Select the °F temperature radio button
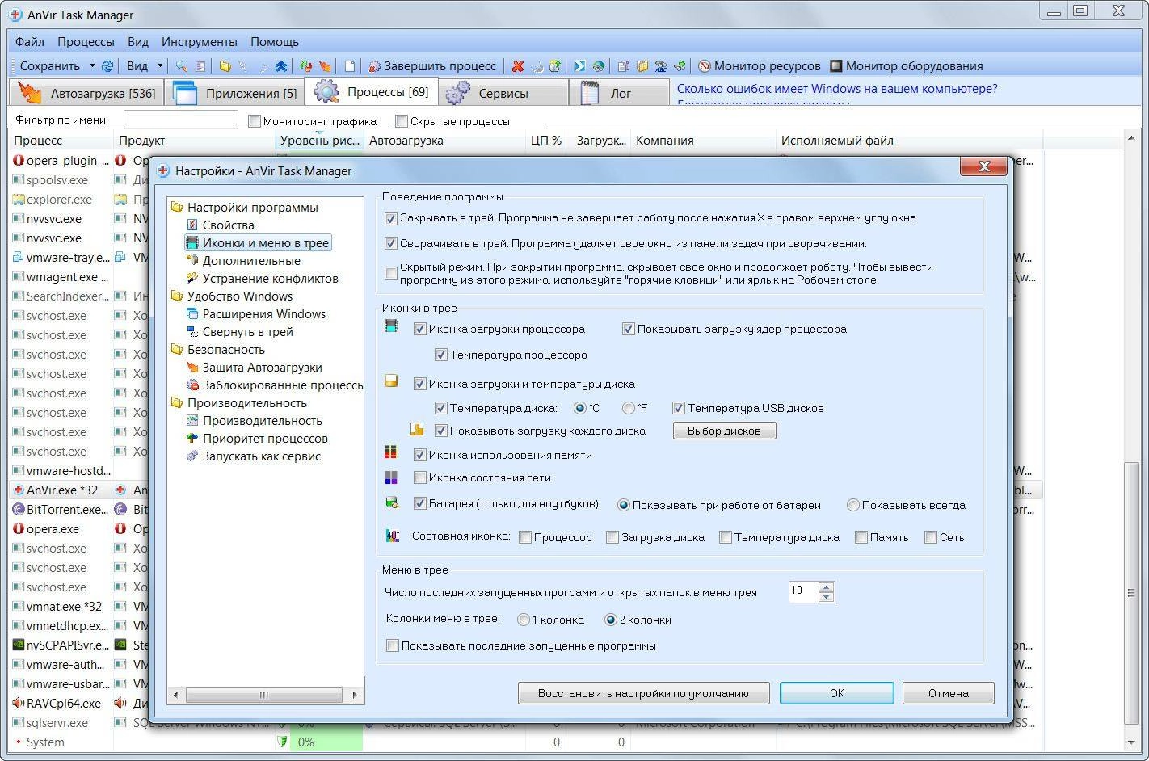The height and width of the screenshot is (761, 1149). (628, 408)
